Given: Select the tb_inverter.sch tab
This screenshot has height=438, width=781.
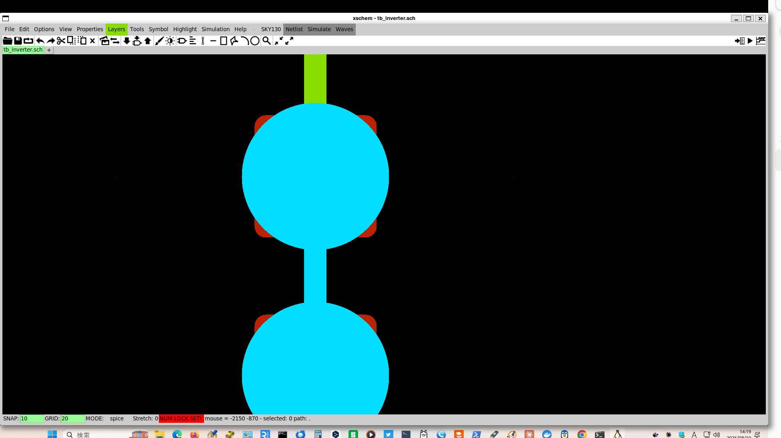Looking at the screenshot, I should (23, 50).
